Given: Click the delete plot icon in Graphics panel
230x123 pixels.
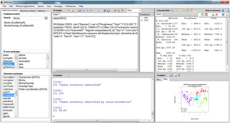Looking at the screenshot, I should (175, 75).
